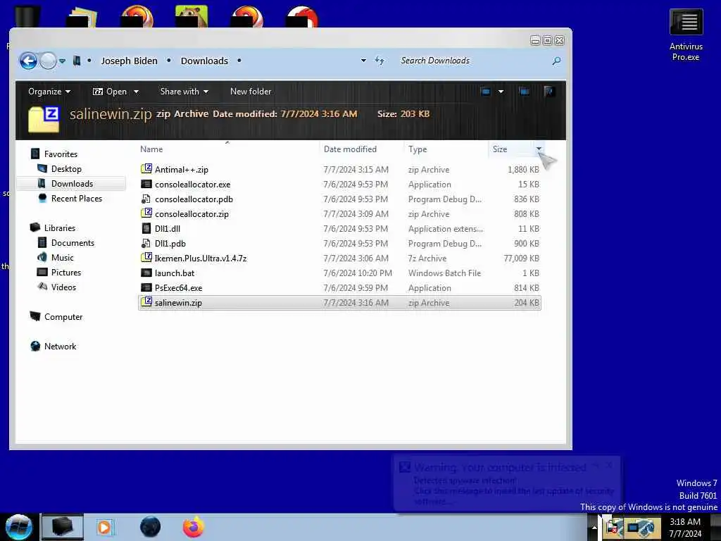Open the Help icon in toolbar
The width and height of the screenshot is (721, 541).
point(548,92)
